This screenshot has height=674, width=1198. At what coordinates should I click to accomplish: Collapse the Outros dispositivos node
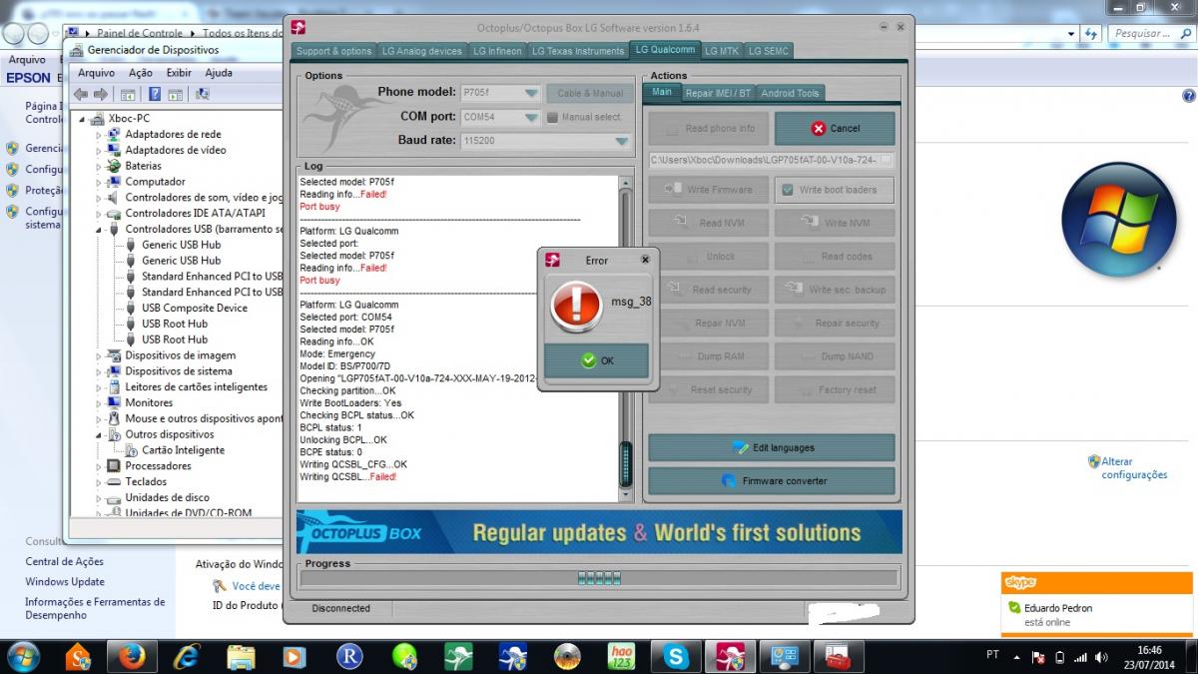(99, 434)
